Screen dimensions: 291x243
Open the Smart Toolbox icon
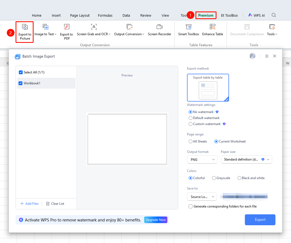coord(189,27)
